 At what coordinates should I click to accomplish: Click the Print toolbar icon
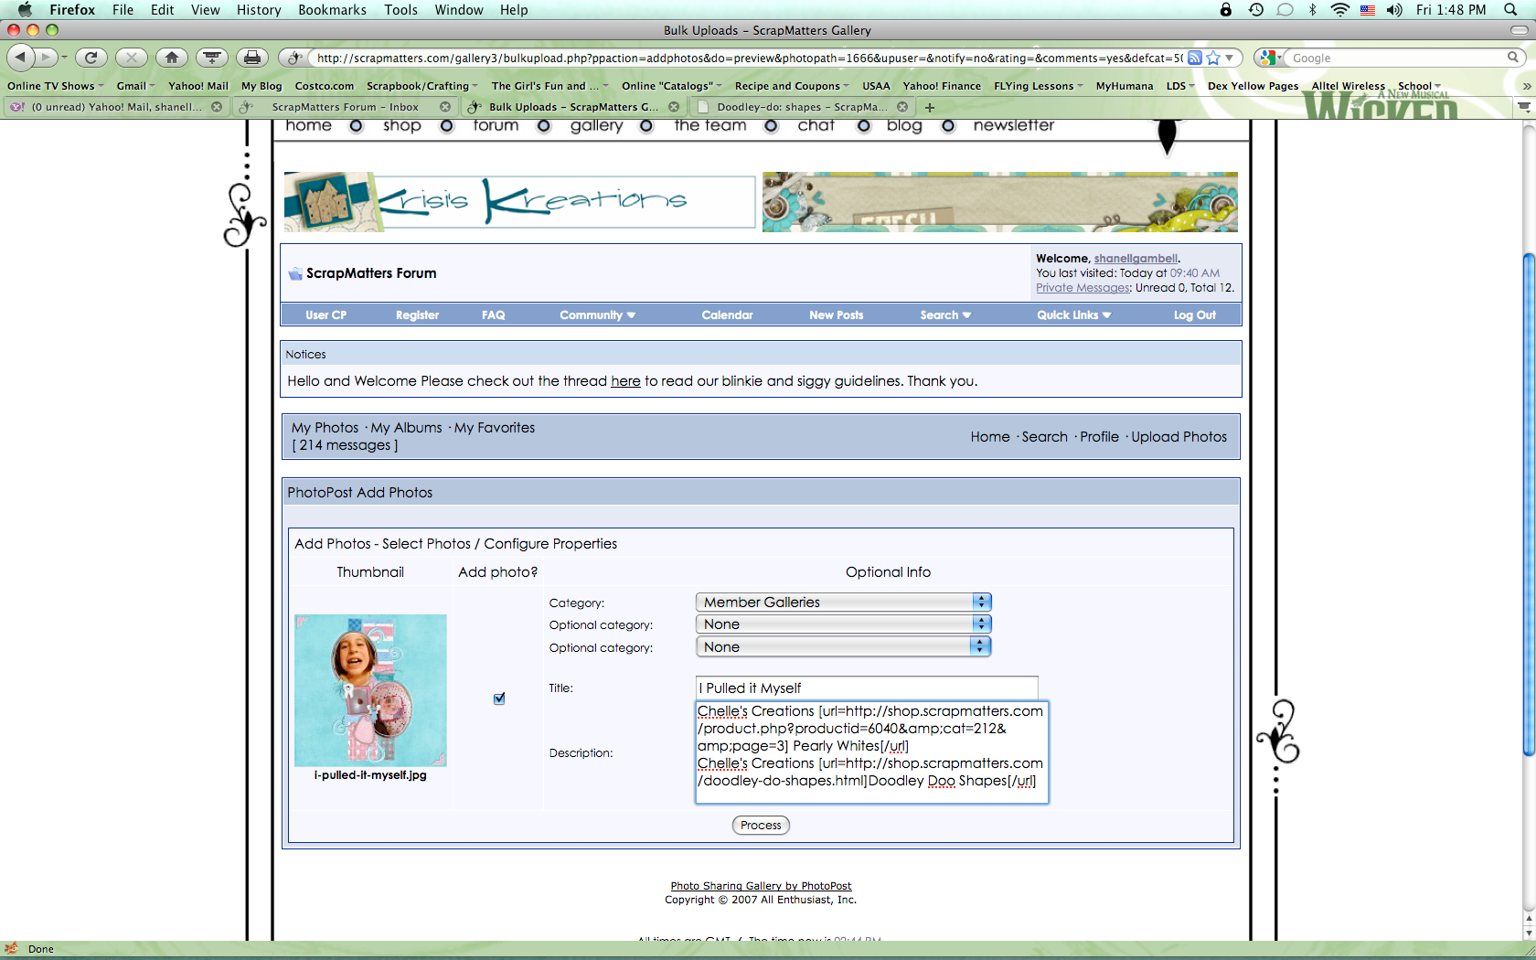point(252,58)
